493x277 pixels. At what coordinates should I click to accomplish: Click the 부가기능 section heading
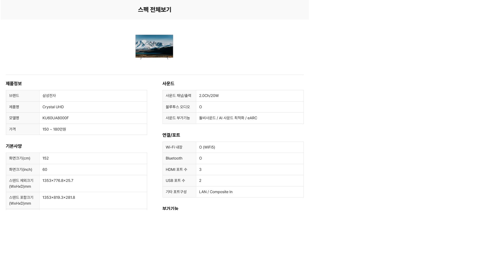170,208
